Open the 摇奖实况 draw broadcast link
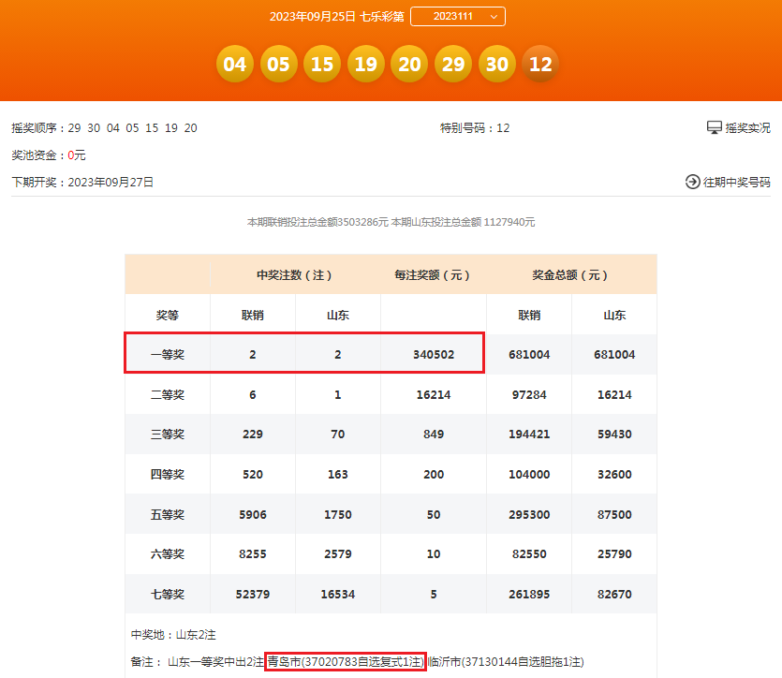 [x=747, y=128]
